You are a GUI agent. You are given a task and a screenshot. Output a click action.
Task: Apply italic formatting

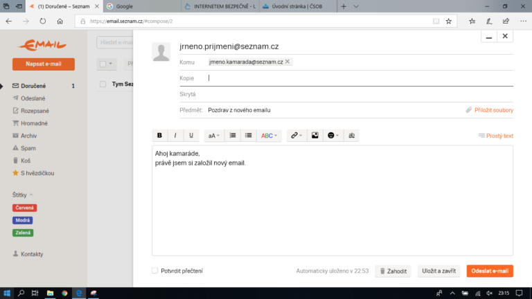(x=175, y=136)
